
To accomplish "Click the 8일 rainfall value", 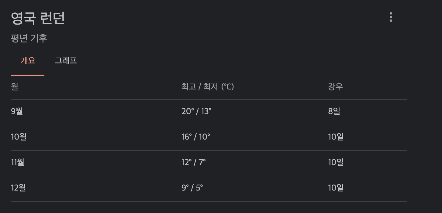I will (x=334, y=111).
